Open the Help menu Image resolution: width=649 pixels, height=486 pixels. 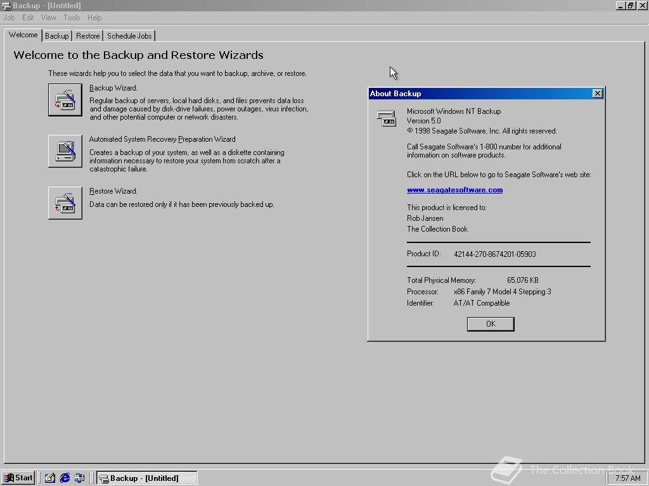coord(94,18)
